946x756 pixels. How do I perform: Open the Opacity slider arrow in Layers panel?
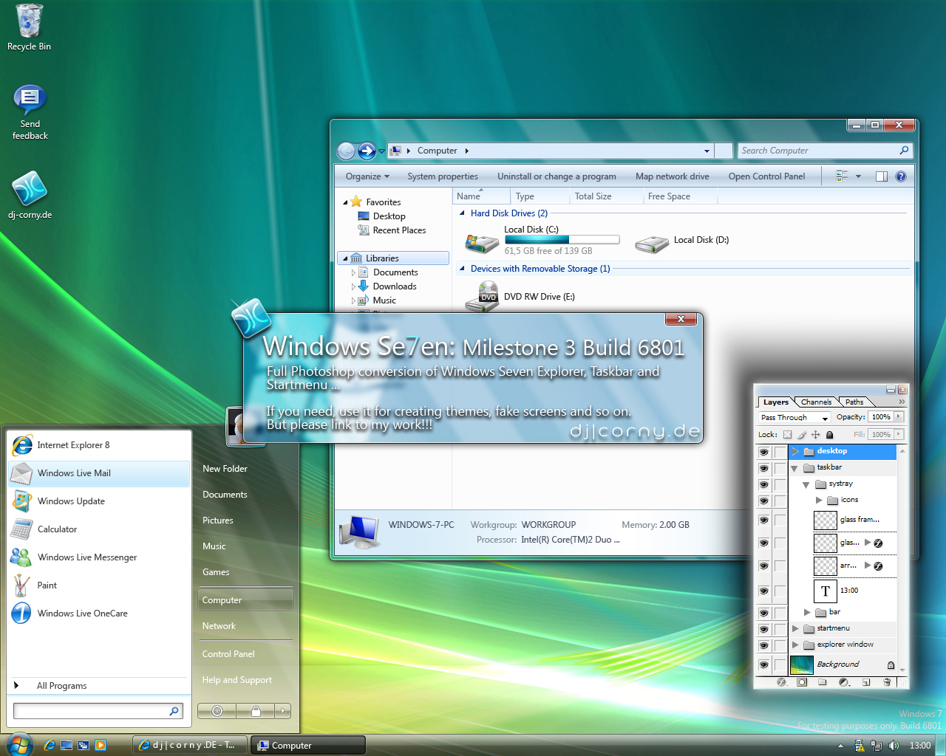tap(899, 417)
